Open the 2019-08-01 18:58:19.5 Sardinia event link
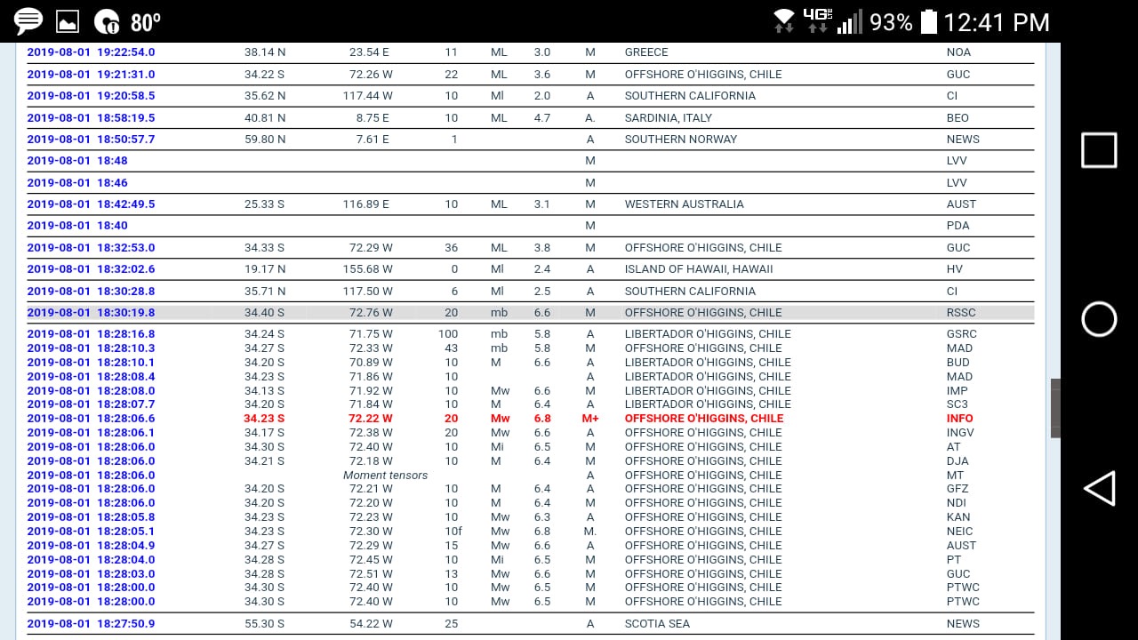 point(91,118)
